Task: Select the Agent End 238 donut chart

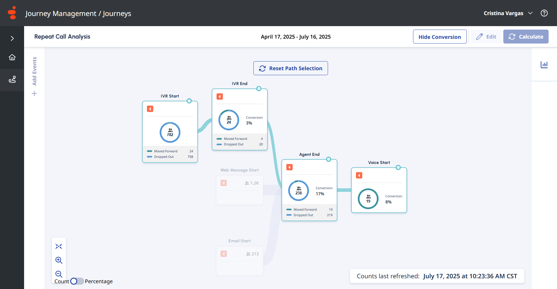Action: [299, 191]
